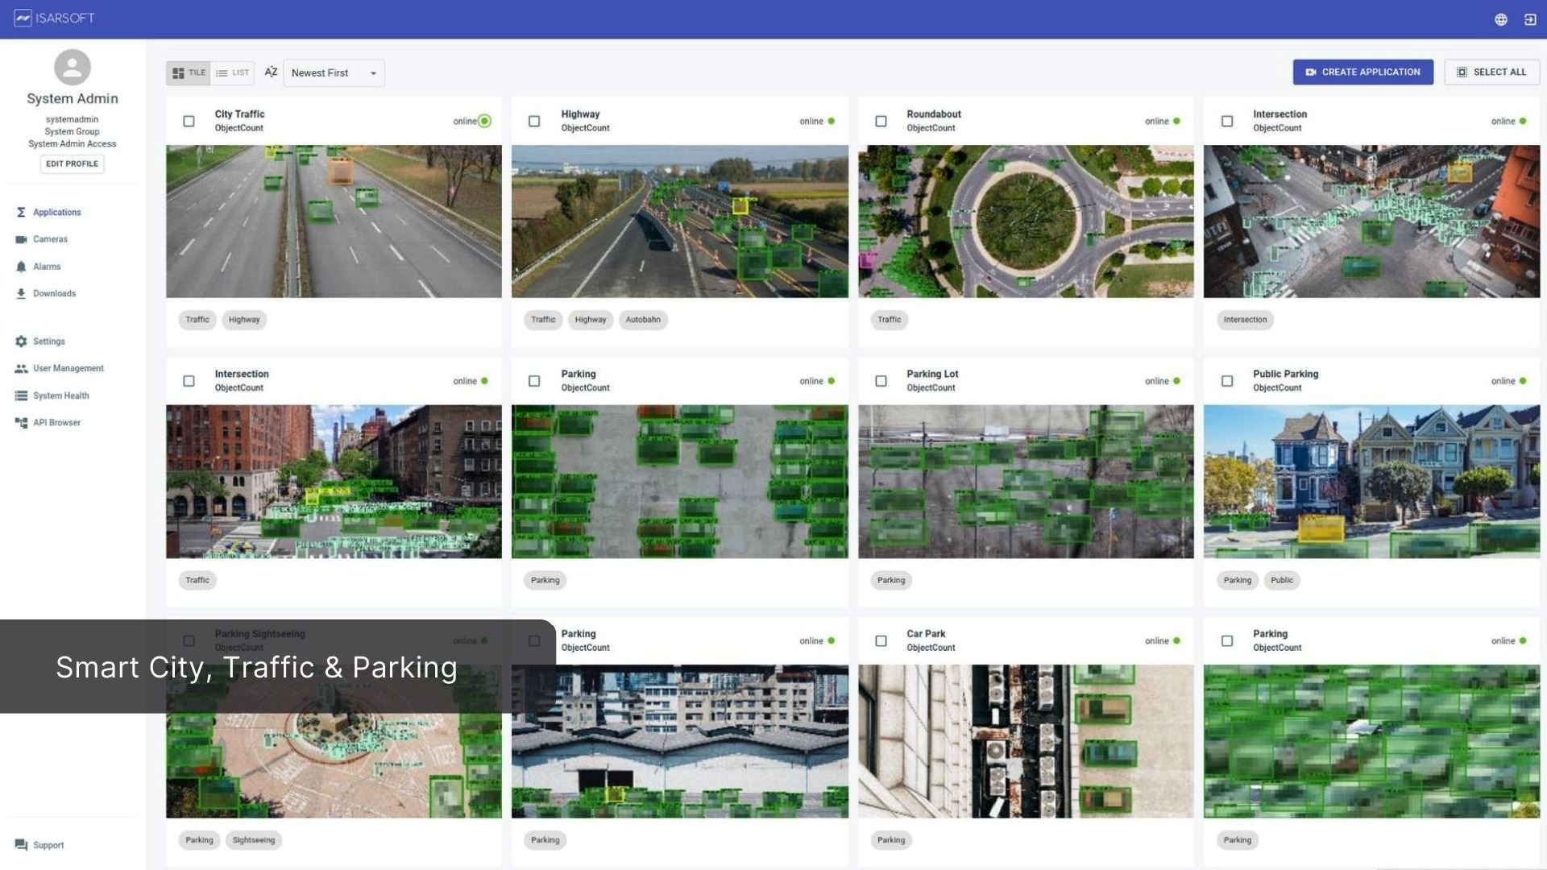Click the Parking tag on Car Park card
The height and width of the screenshot is (870, 1547).
click(891, 840)
